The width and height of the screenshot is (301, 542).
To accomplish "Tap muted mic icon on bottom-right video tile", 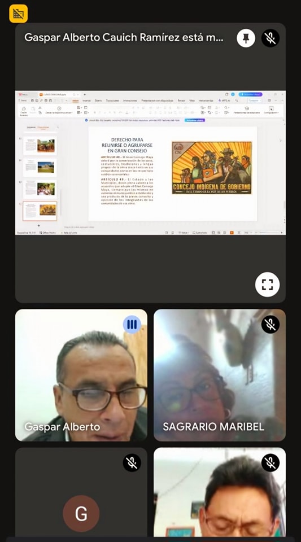I will [271, 462].
